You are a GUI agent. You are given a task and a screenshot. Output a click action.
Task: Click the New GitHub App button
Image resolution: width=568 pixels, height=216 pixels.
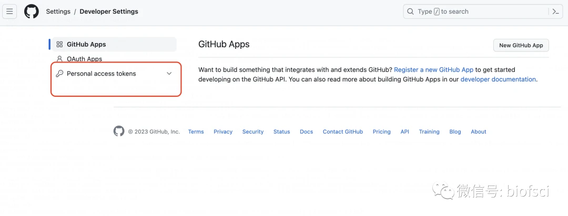521,45
